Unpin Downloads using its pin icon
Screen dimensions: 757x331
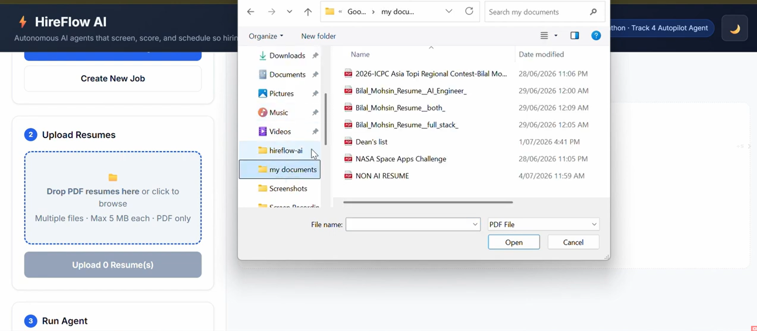click(315, 55)
